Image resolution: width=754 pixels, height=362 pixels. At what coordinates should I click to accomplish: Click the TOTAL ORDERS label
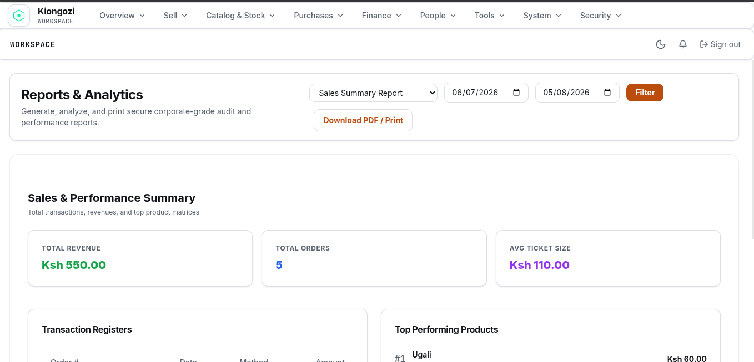(x=303, y=248)
